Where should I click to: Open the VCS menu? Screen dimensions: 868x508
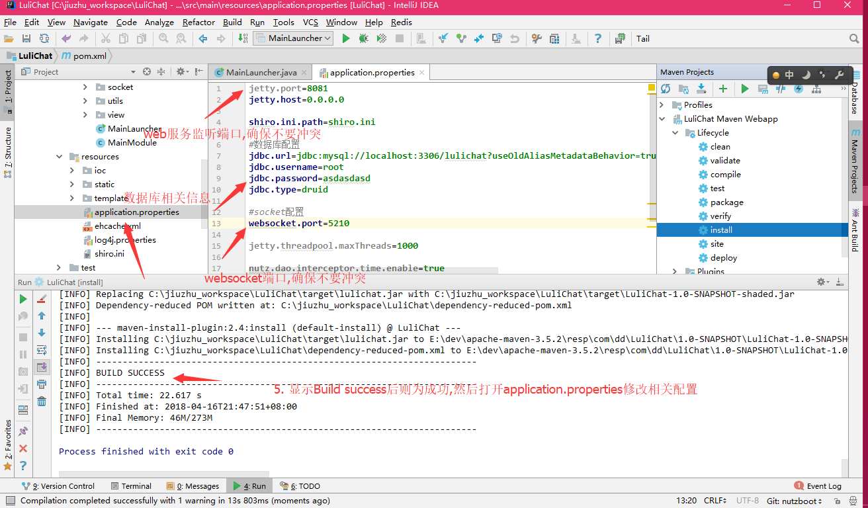coord(310,22)
